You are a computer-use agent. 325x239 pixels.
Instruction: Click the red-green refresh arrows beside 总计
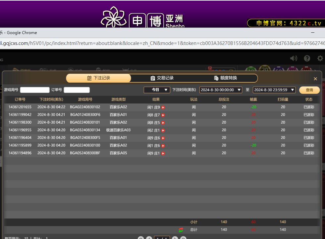point(181,230)
